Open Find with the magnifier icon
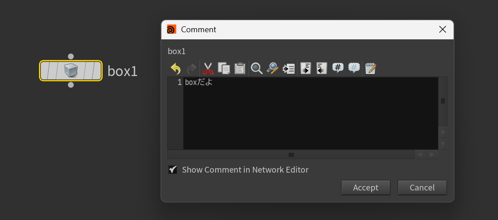Screen dimensions: 498x220 [256, 68]
